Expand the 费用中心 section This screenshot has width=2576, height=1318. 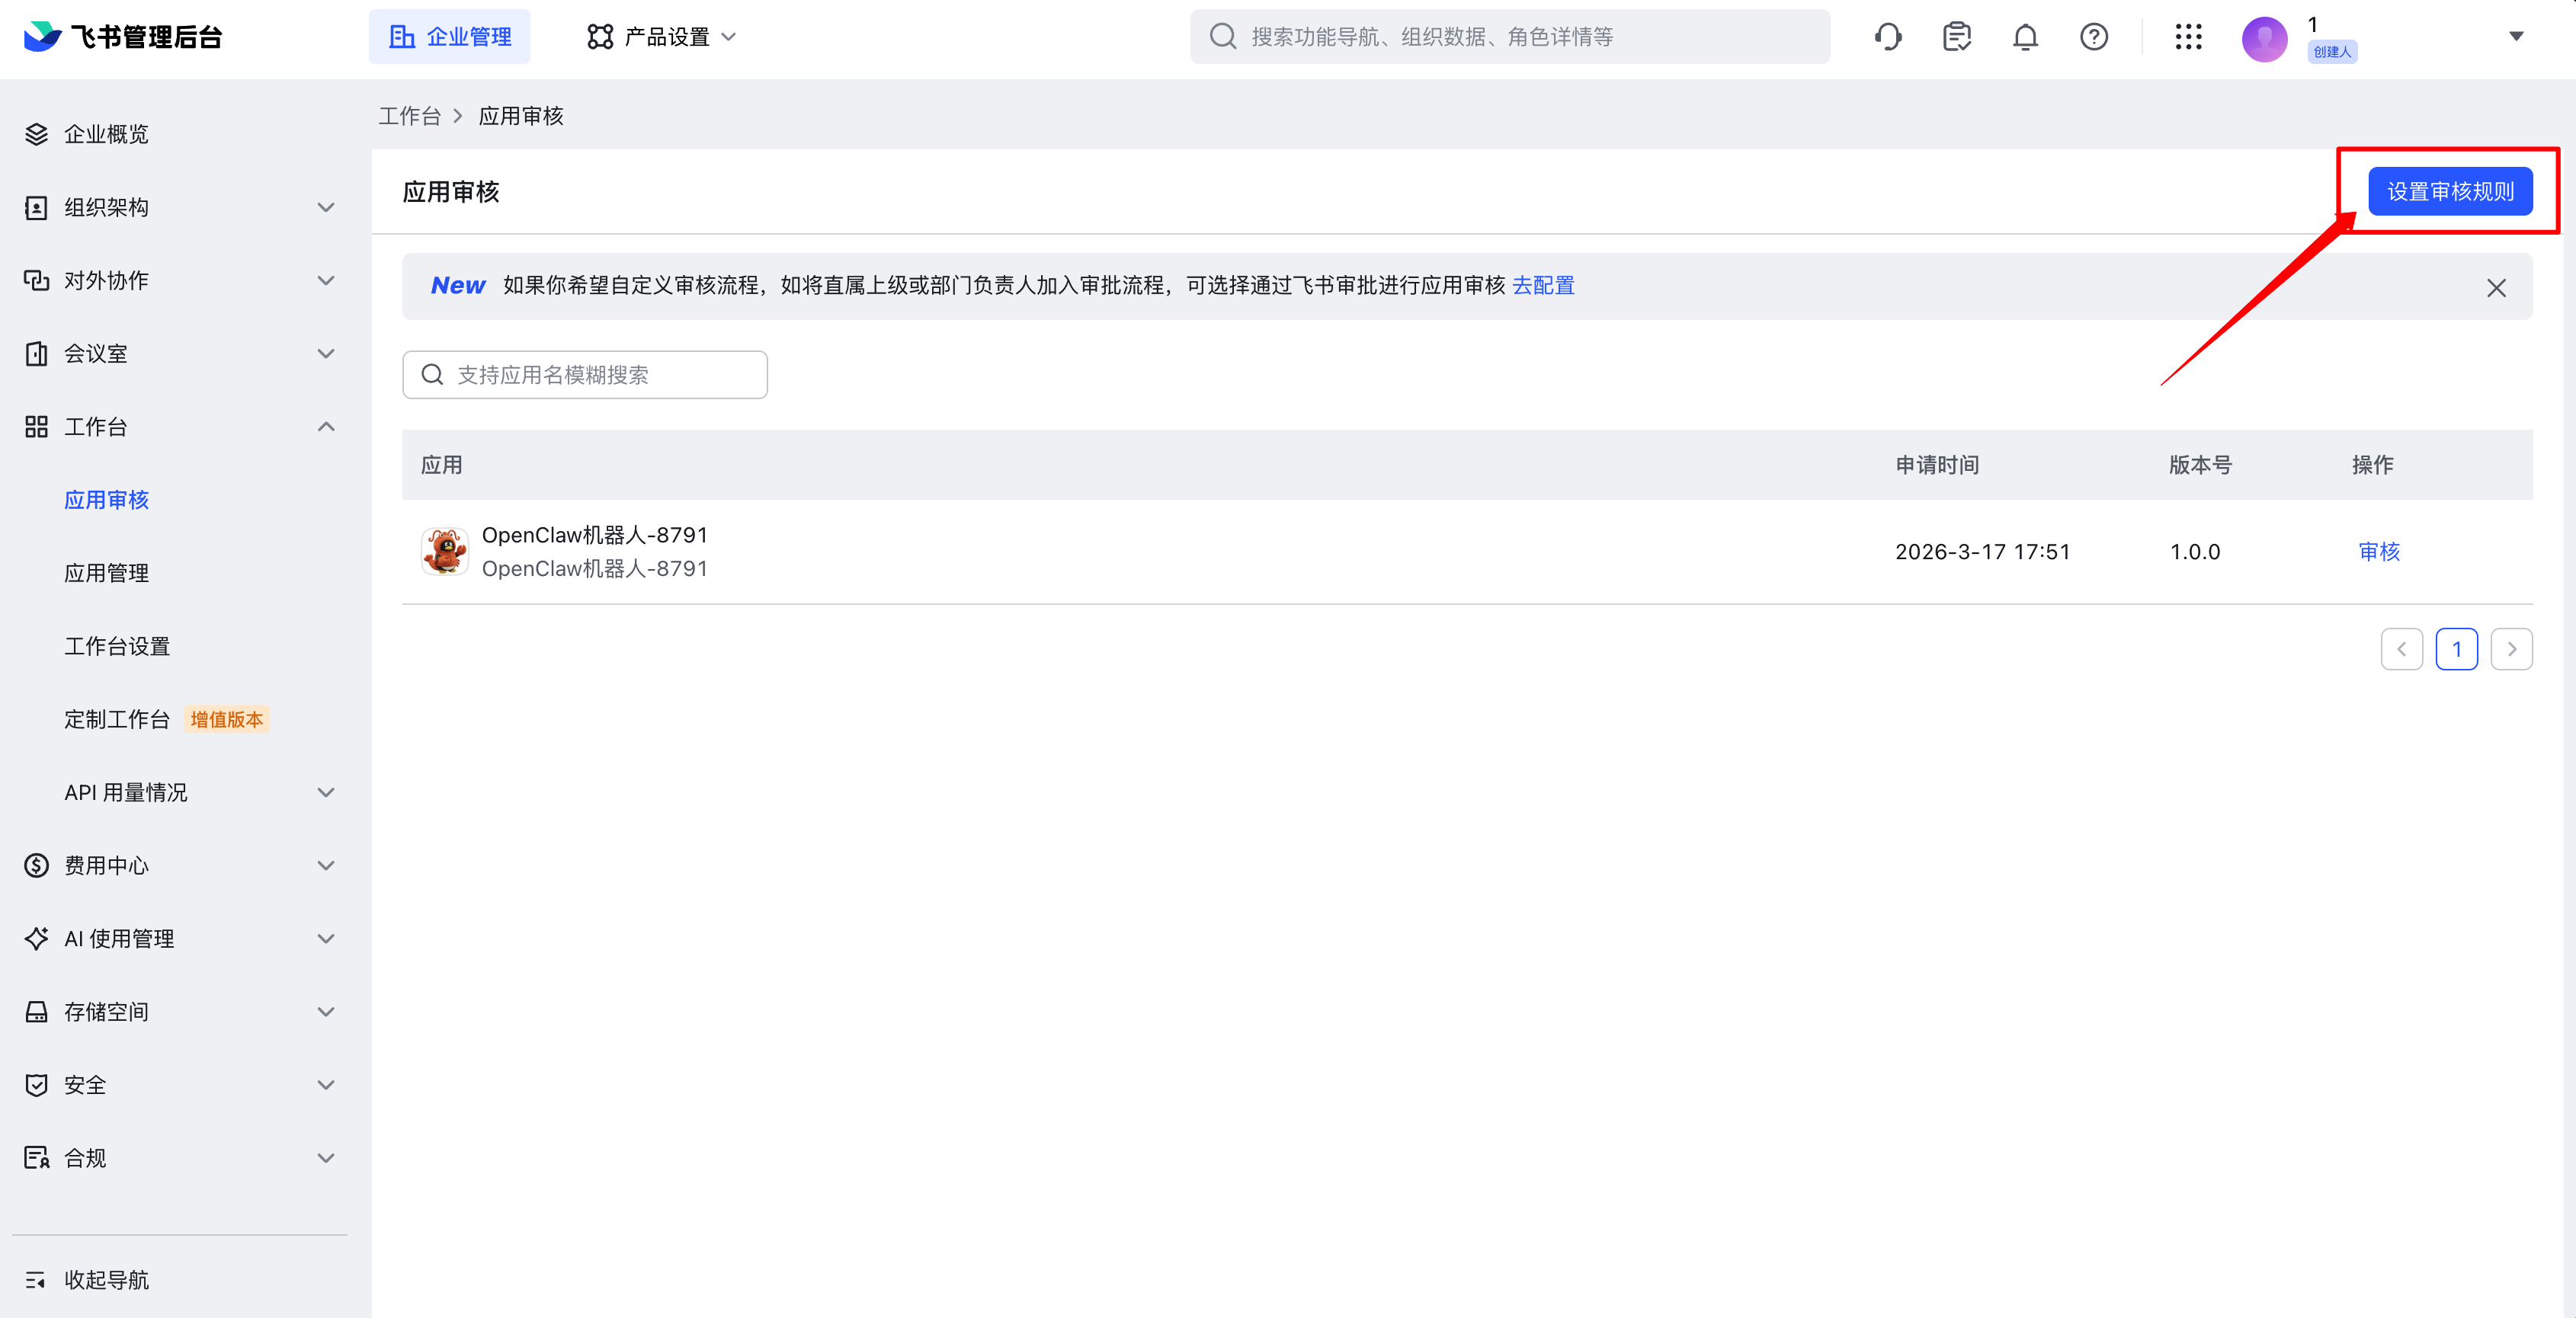pos(107,865)
